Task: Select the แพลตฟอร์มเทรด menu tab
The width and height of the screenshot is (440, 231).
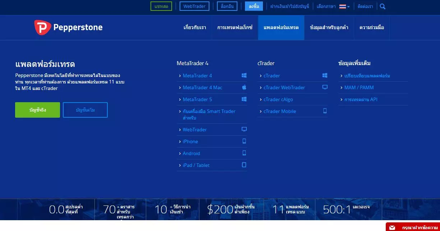Action: pos(281,27)
